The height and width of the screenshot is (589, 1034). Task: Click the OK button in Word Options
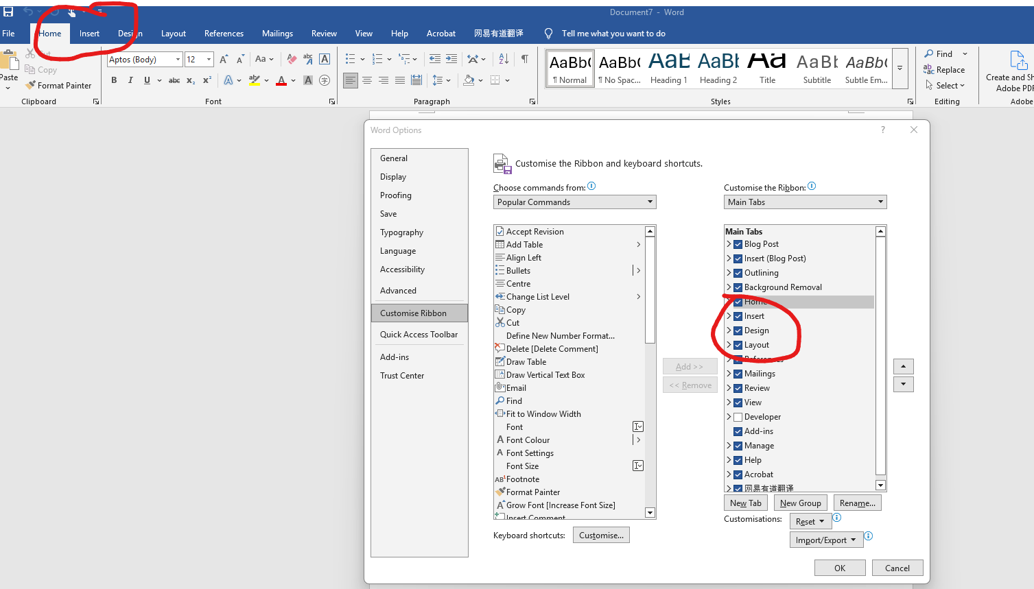(840, 568)
